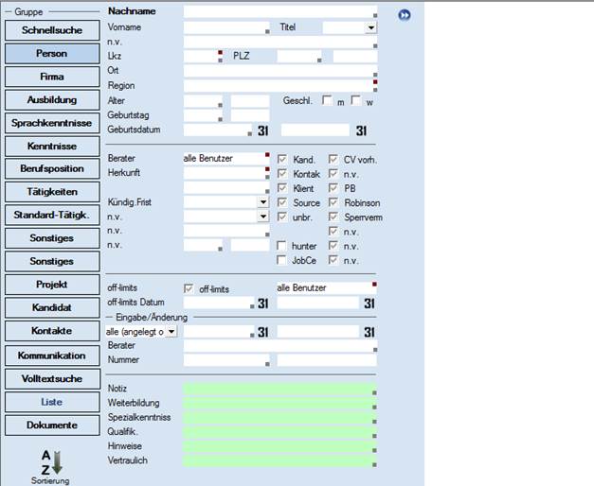Image resolution: width=594 pixels, height=486 pixels.
Task: Toggle the off-limits checkbox
Action: coord(189,287)
